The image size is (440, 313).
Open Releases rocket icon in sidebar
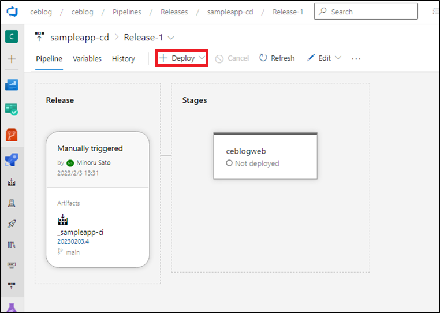click(12, 223)
